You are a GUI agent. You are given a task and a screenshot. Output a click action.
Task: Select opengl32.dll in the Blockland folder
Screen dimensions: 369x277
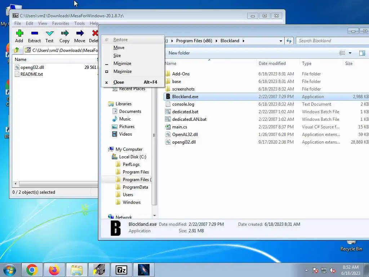[184, 142]
